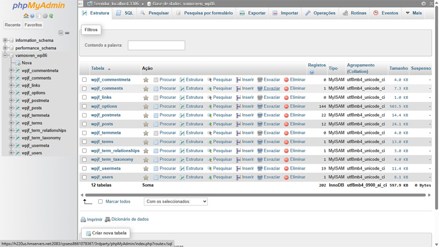Screen dimensions: 439x247
Task: Click Estrutura icon for wpjf_termmeta row
Action: (182, 133)
